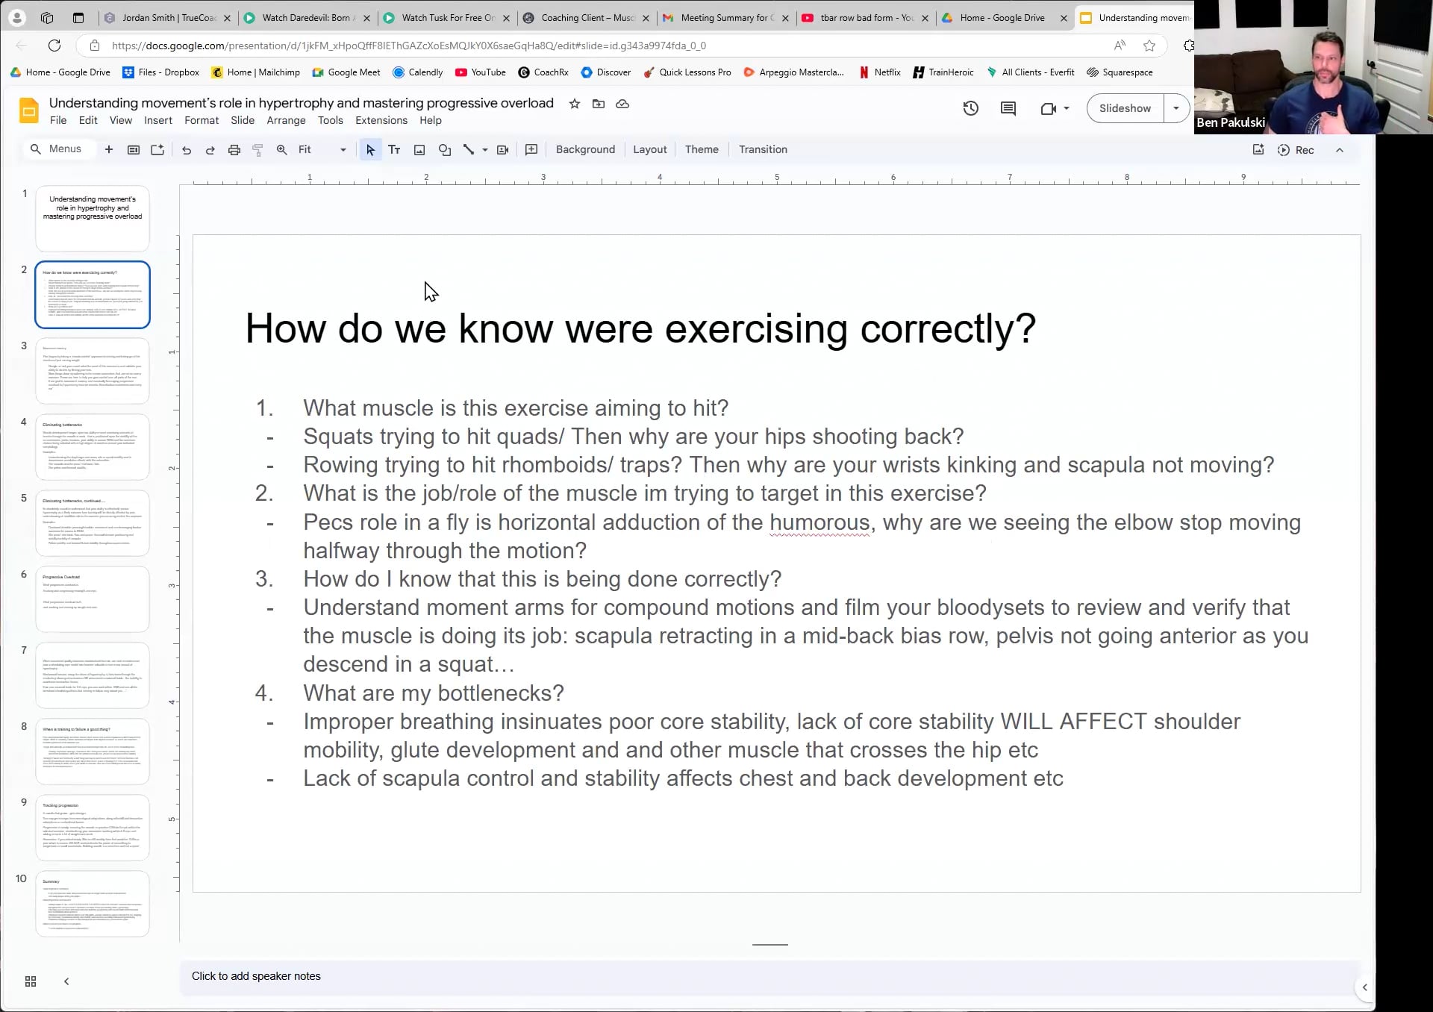Click the zoom magnifier tool
This screenshot has width=1433, height=1012.
click(x=281, y=150)
